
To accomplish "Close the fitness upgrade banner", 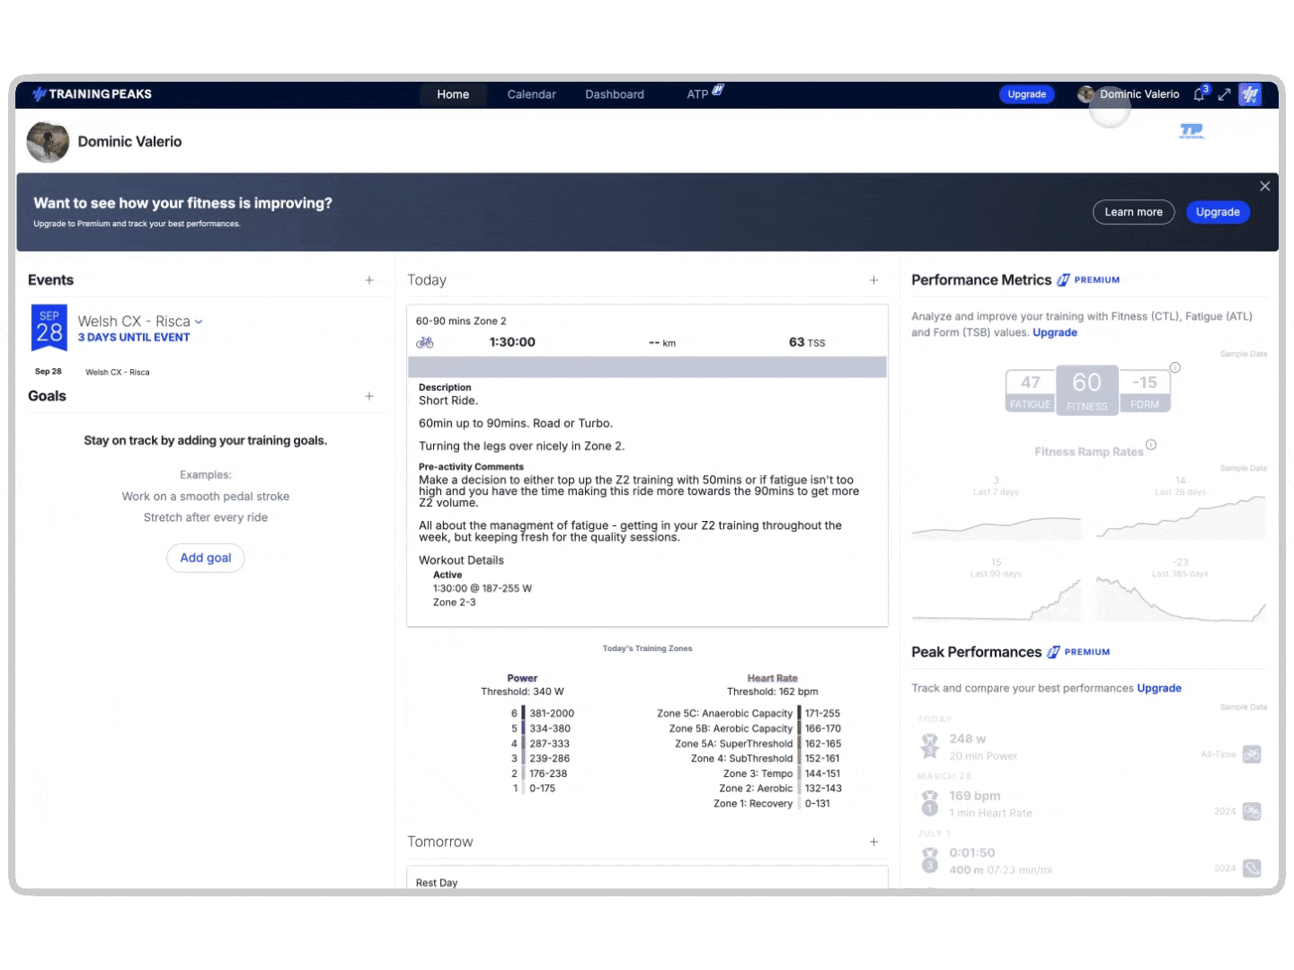I will pyautogui.click(x=1264, y=186).
